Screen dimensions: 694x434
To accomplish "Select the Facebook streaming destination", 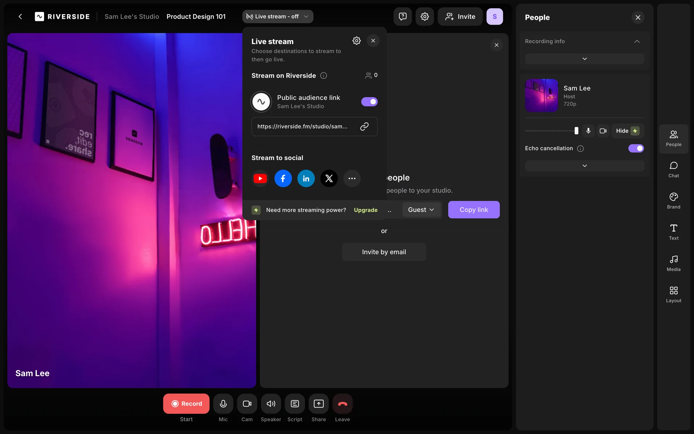I will pyautogui.click(x=283, y=179).
